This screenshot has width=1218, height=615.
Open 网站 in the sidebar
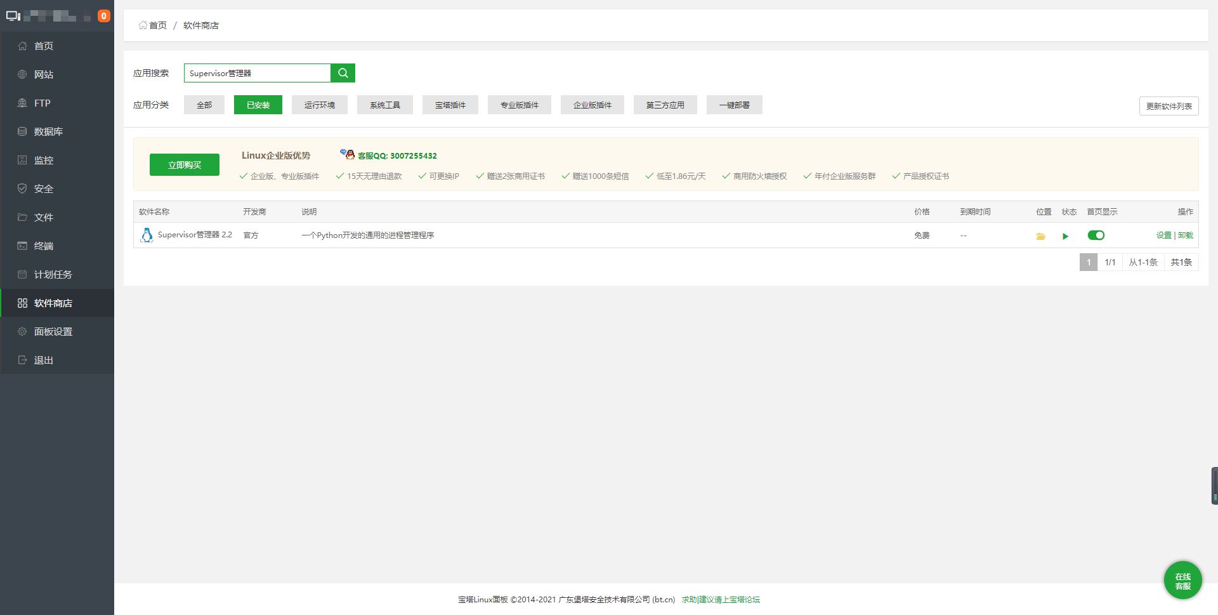coord(57,74)
